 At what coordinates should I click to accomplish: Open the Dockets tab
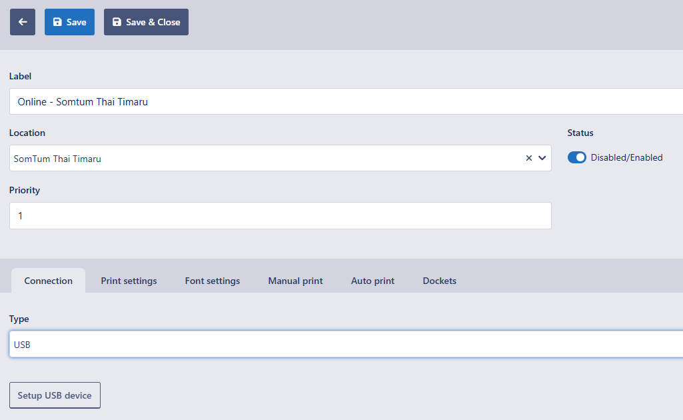(440, 281)
